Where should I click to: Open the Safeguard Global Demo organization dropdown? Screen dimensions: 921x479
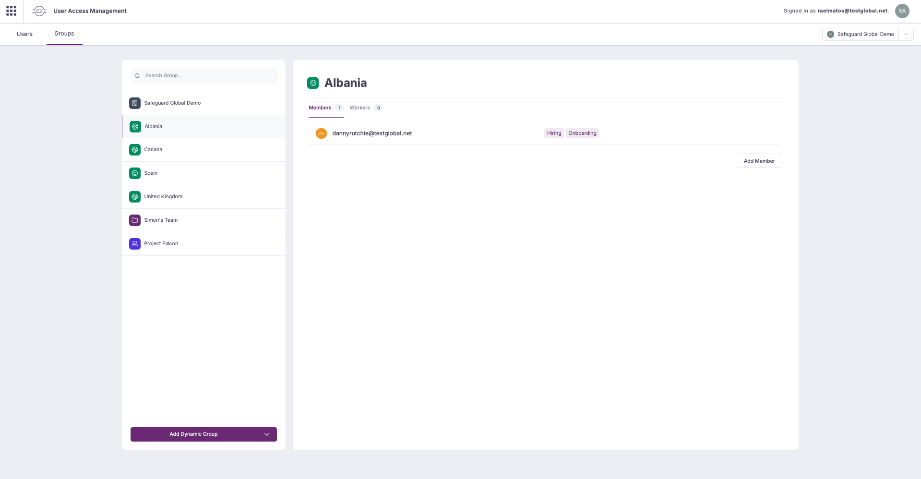point(906,35)
